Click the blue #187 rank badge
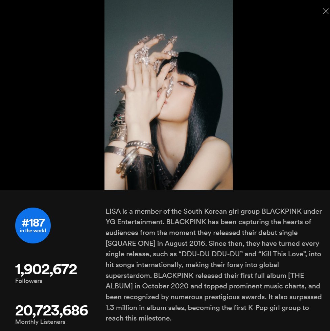Viewport: 330px width, 331px height. coord(33,226)
